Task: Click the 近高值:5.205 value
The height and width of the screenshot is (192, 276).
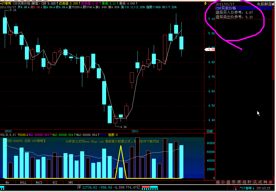Action: click(x=68, y=3)
